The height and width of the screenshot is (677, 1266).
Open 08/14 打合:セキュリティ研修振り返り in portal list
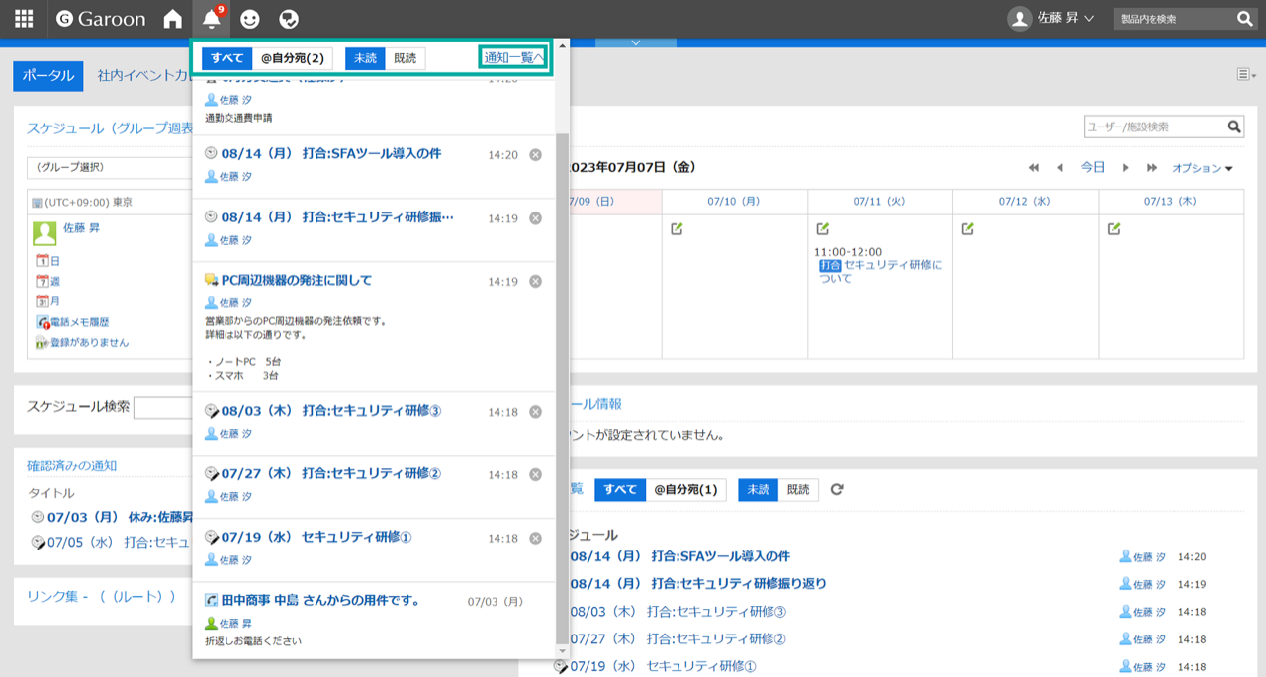[x=698, y=584]
